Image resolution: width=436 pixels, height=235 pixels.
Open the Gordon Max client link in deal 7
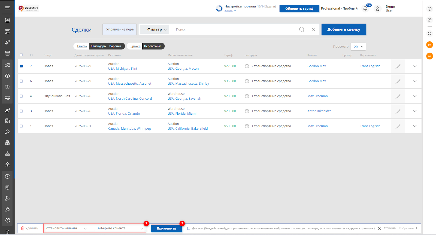(x=316, y=66)
